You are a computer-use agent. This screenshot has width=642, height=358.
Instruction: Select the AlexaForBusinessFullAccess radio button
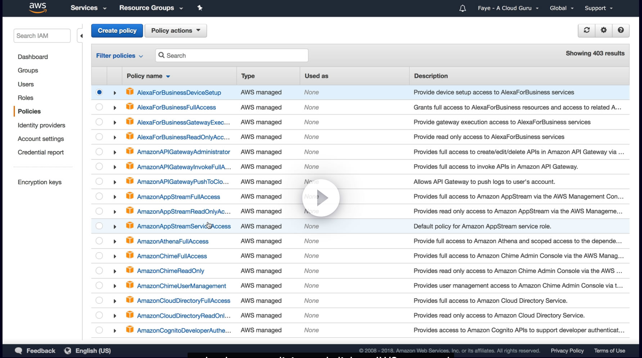click(x=99, y=107)
